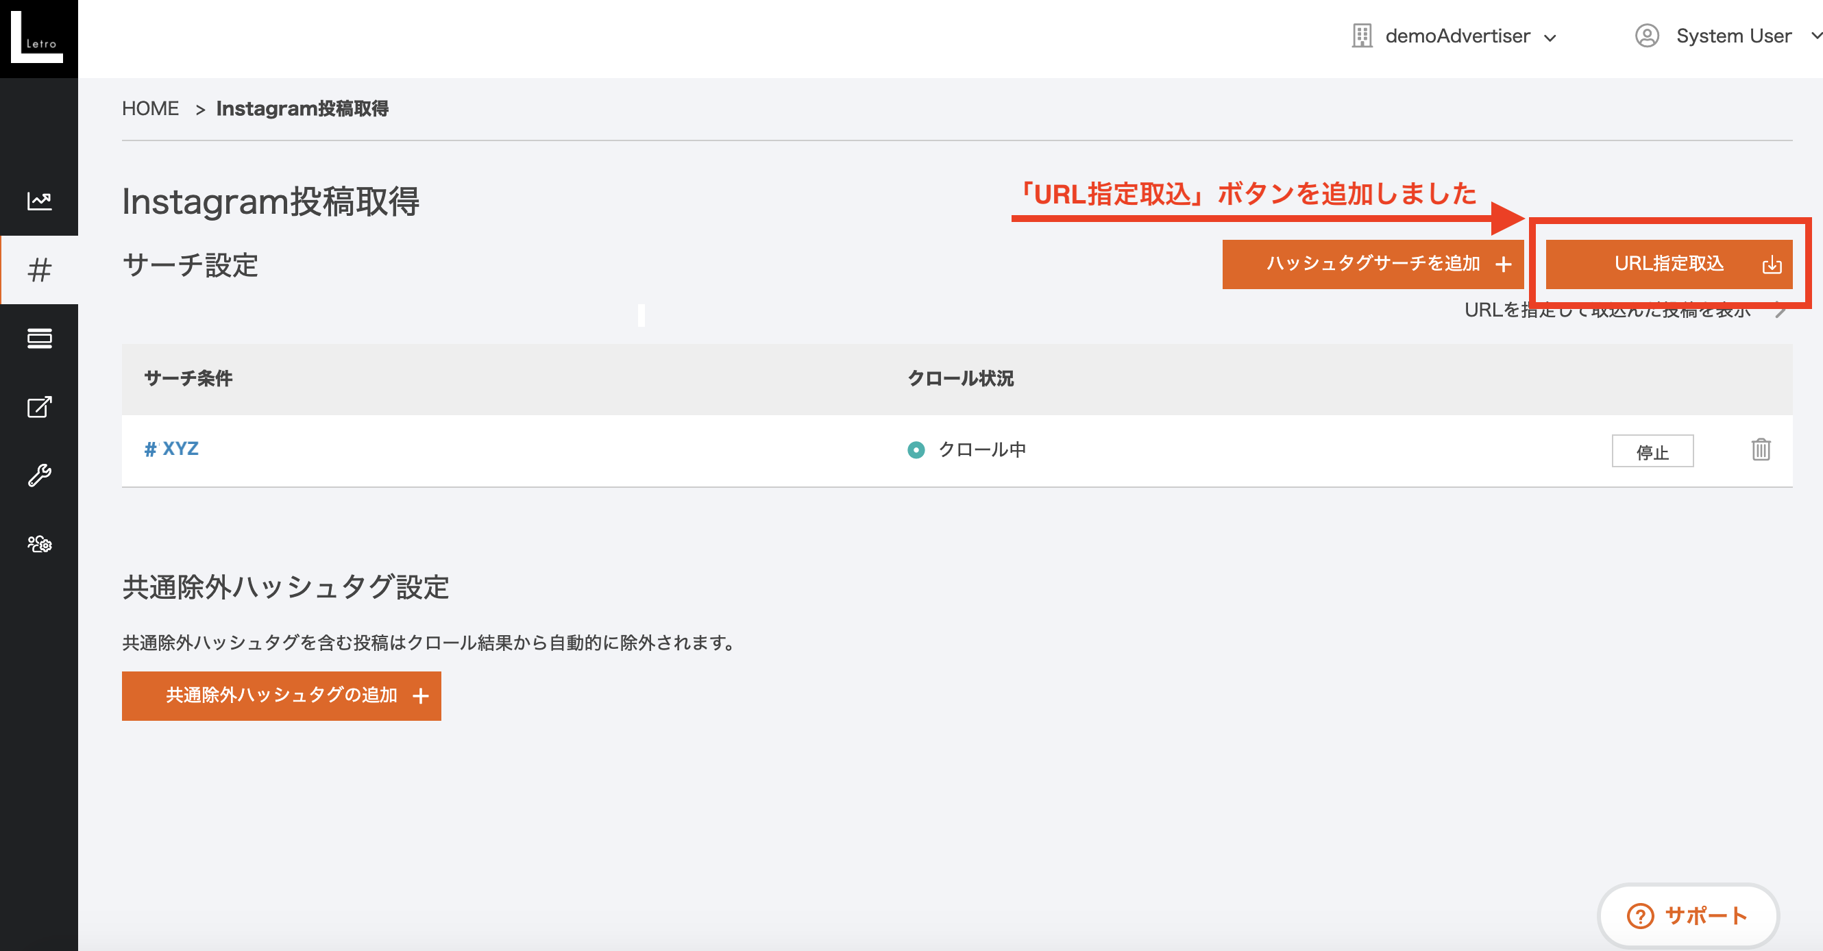
Task: Click 共通除外ハッシュタグの追加 button
Action: [x=281, y=695]
